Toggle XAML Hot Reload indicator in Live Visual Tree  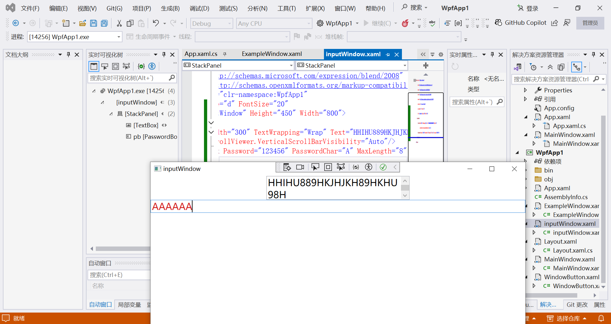141,66
